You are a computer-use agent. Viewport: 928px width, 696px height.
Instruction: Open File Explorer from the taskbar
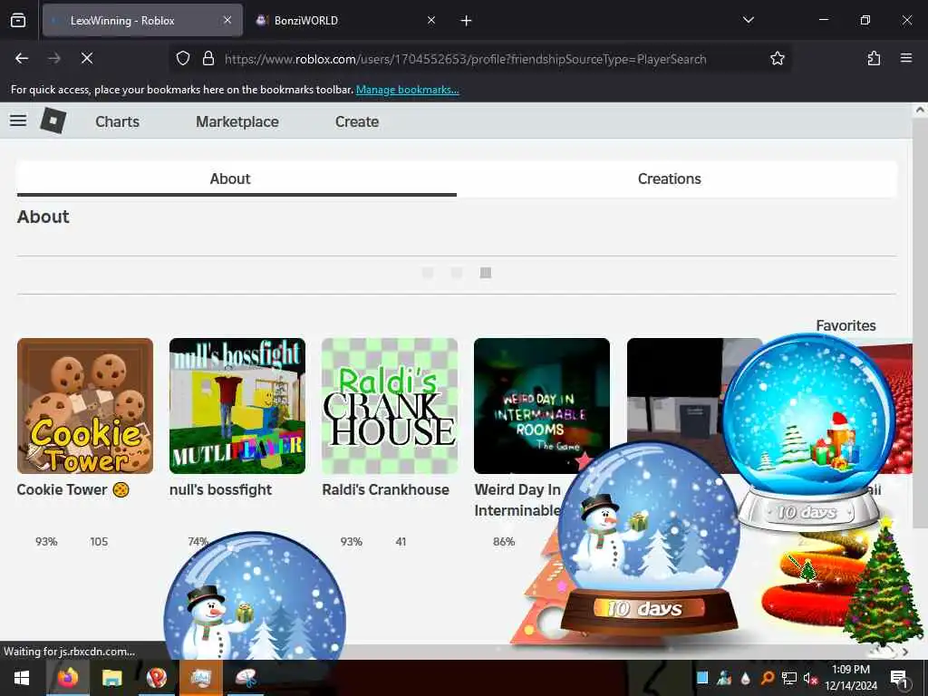[x=111, y=678]
